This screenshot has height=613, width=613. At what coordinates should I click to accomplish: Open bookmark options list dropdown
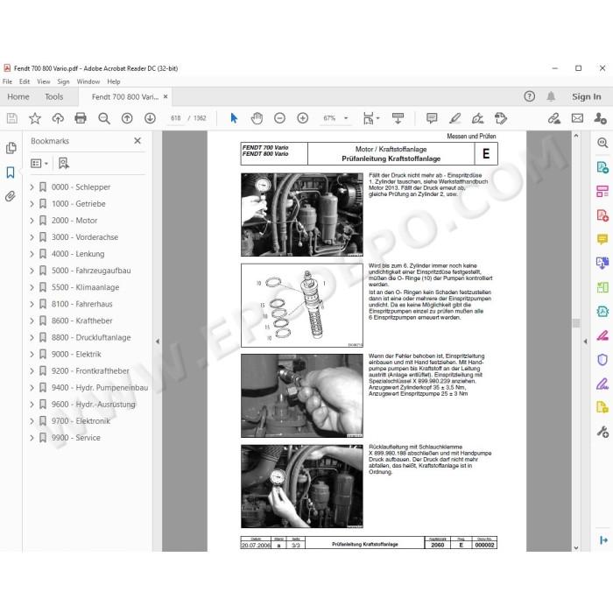coord(39,164)
